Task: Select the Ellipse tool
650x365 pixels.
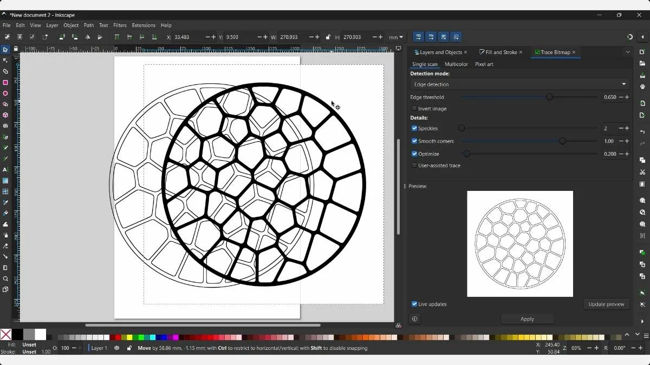Action: pos(5,94)
